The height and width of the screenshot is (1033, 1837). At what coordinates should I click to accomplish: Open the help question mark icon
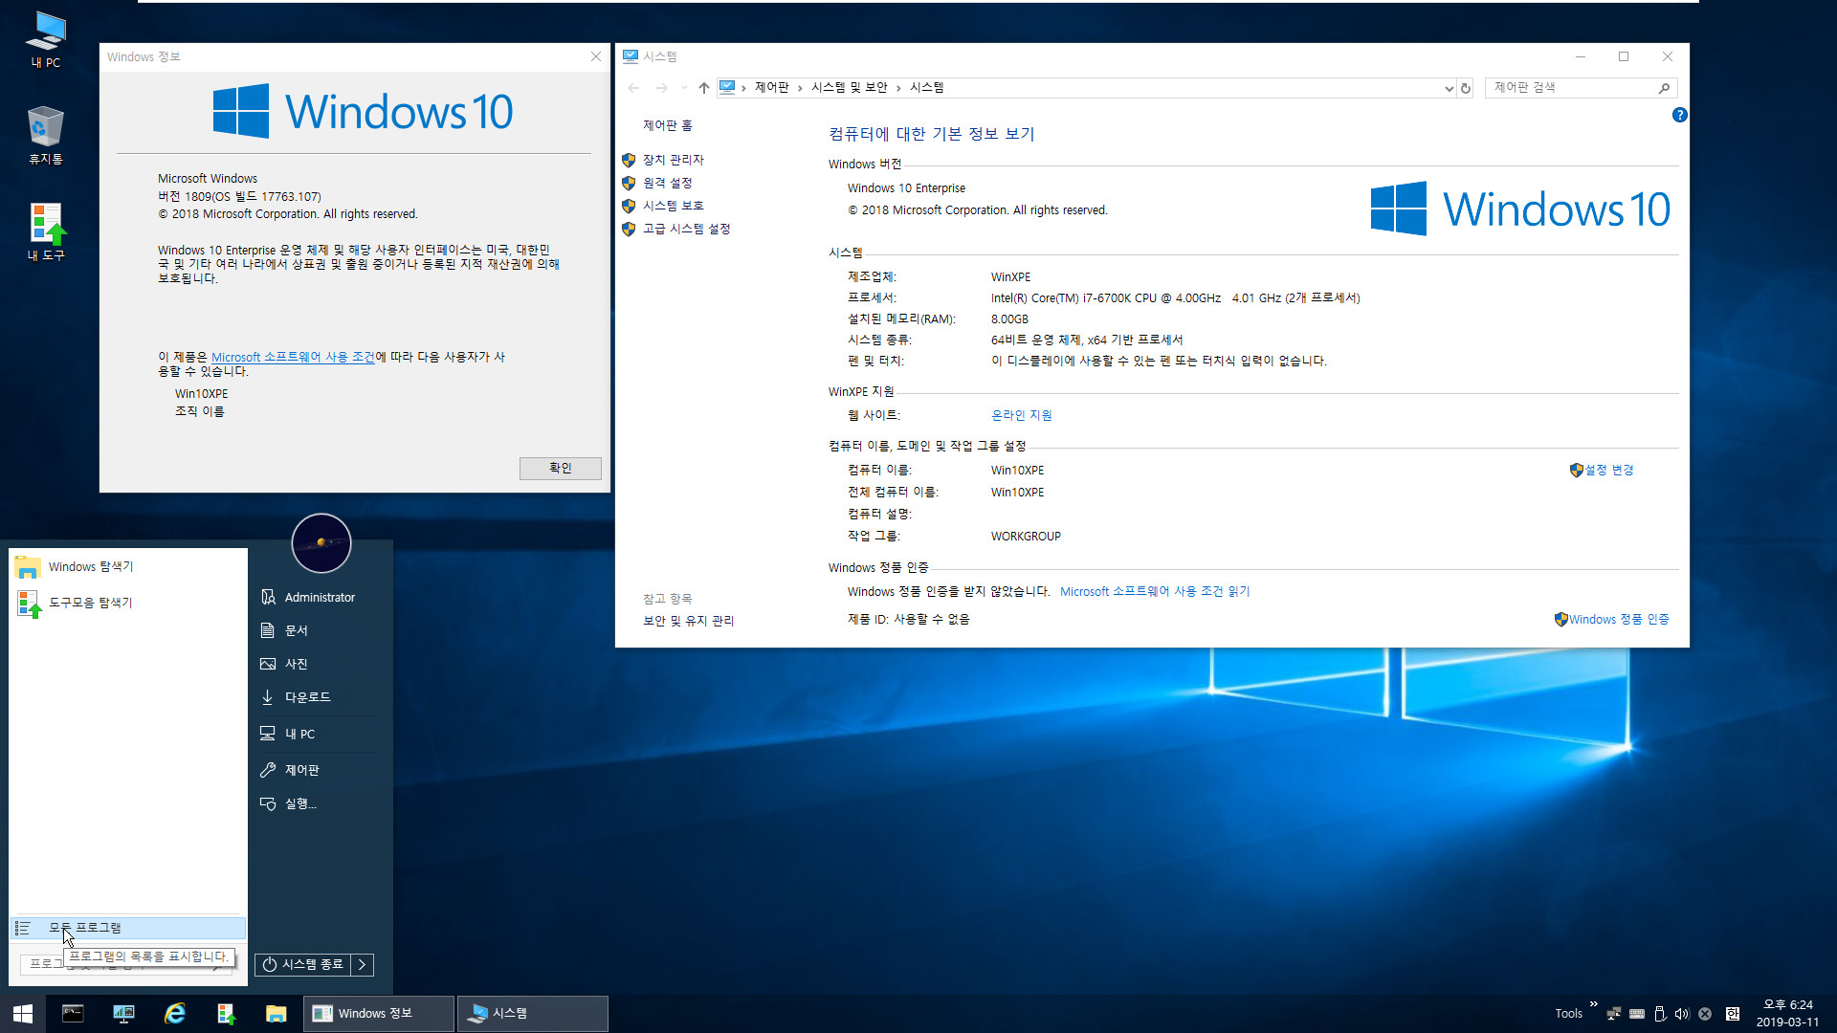click(x=1679, y=115)
